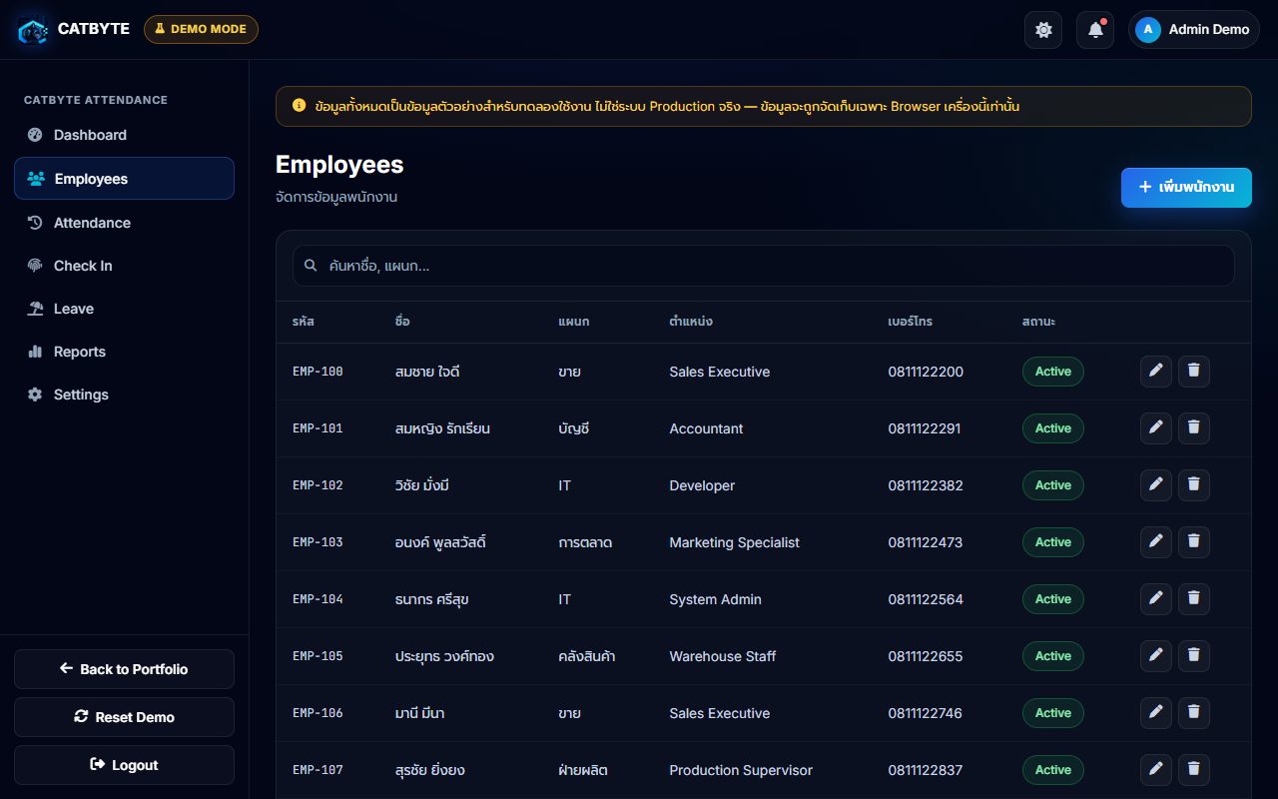The height and width of the screenshot is (799, 1278).
Task: Edit the EMP-101 Accountant row
Action: [x=1156, y=428]
